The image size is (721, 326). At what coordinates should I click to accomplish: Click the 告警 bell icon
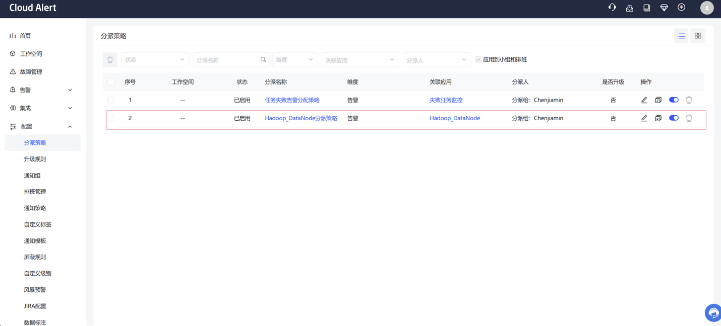click(13, 90)
